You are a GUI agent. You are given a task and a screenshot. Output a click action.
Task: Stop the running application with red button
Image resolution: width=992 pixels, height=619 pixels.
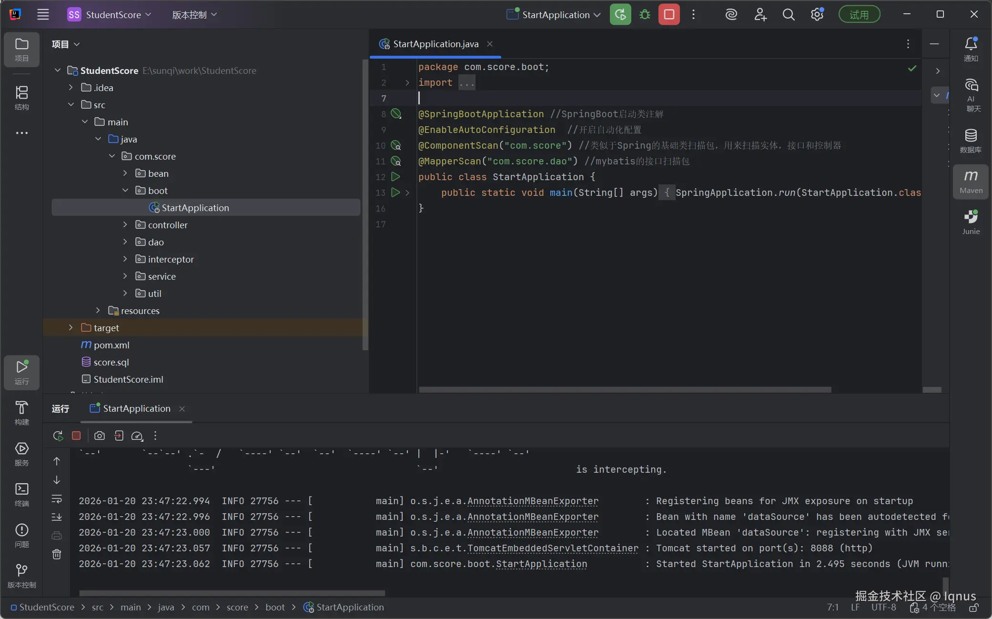click(669, 15)
